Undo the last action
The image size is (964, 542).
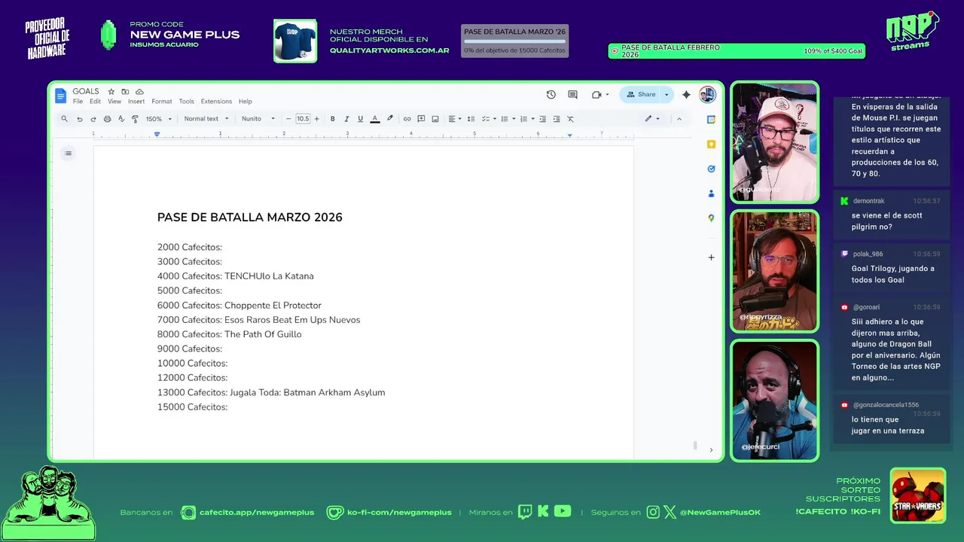[79, 119]
